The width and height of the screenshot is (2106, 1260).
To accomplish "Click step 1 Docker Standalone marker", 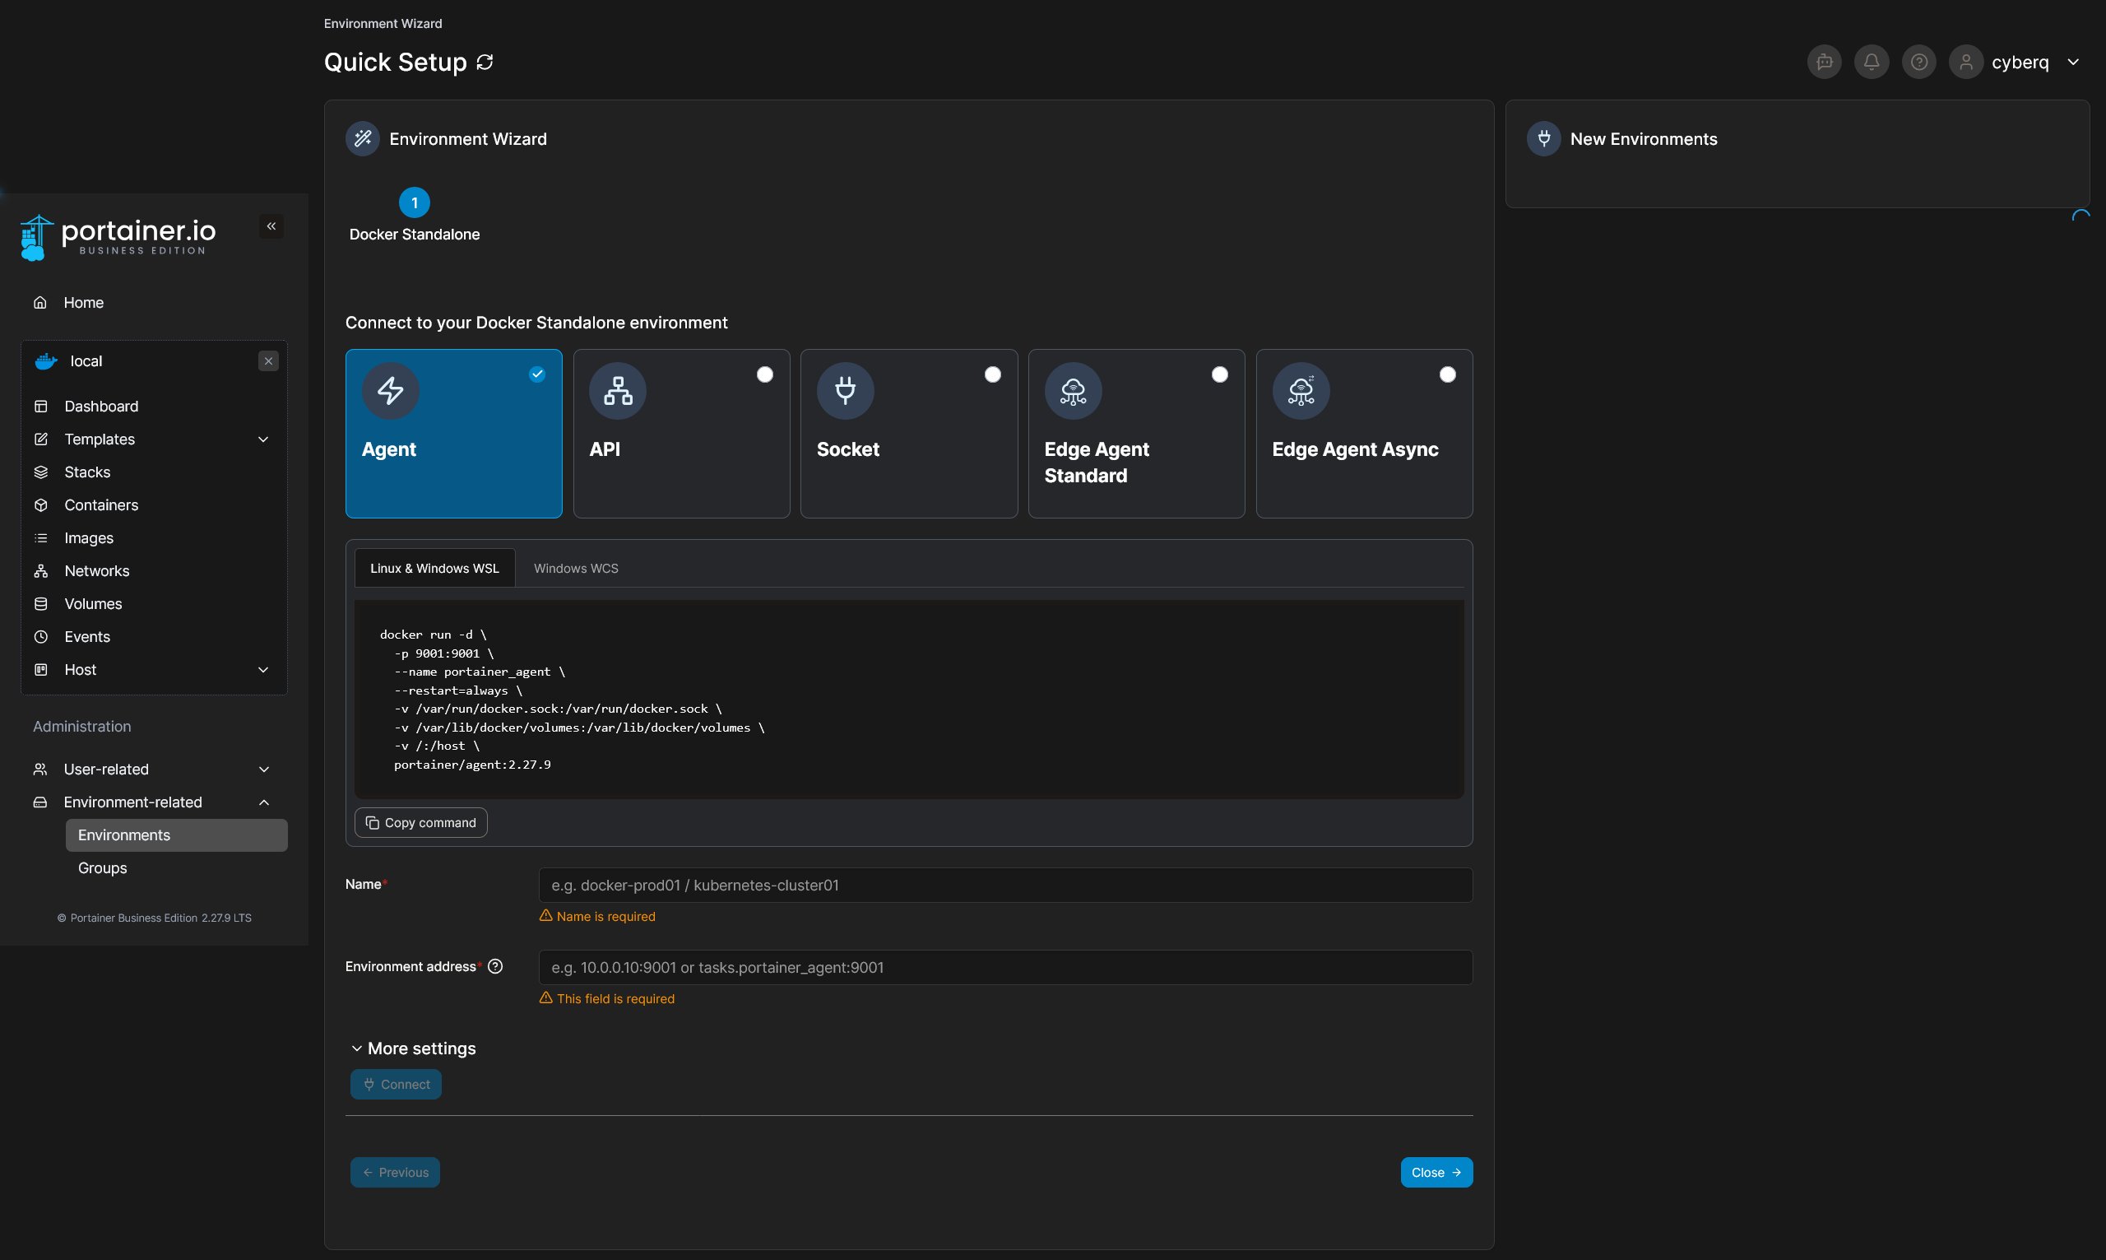I will [415, 203].
